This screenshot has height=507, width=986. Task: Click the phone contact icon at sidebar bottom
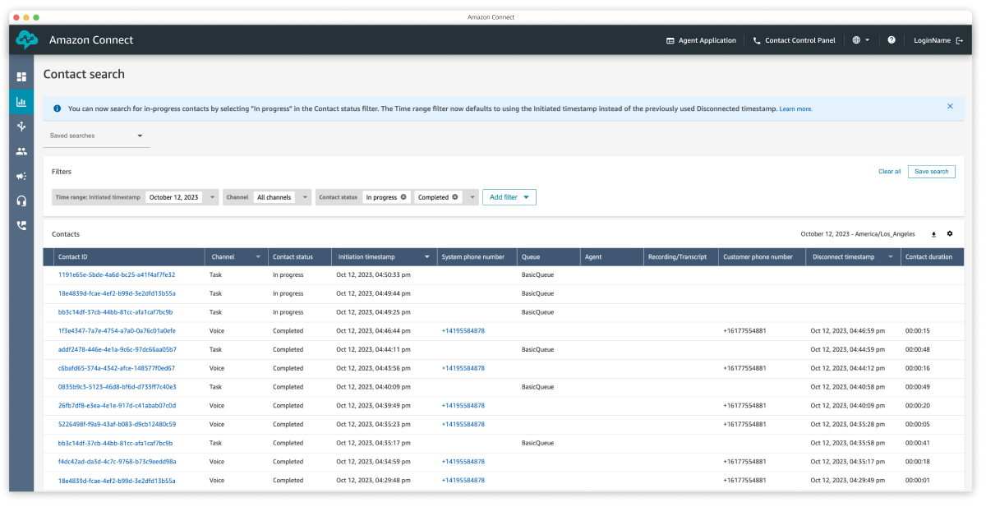pos(21,224)
